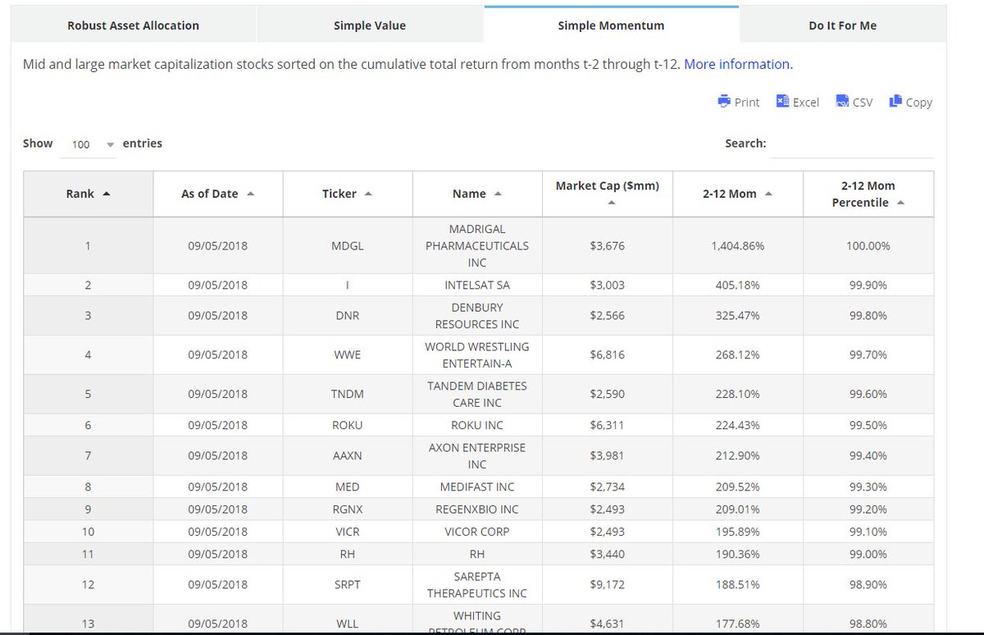Screen dimensions: 984x635
Task: Click the SRPT ticker cell
Action: [348, 584]
